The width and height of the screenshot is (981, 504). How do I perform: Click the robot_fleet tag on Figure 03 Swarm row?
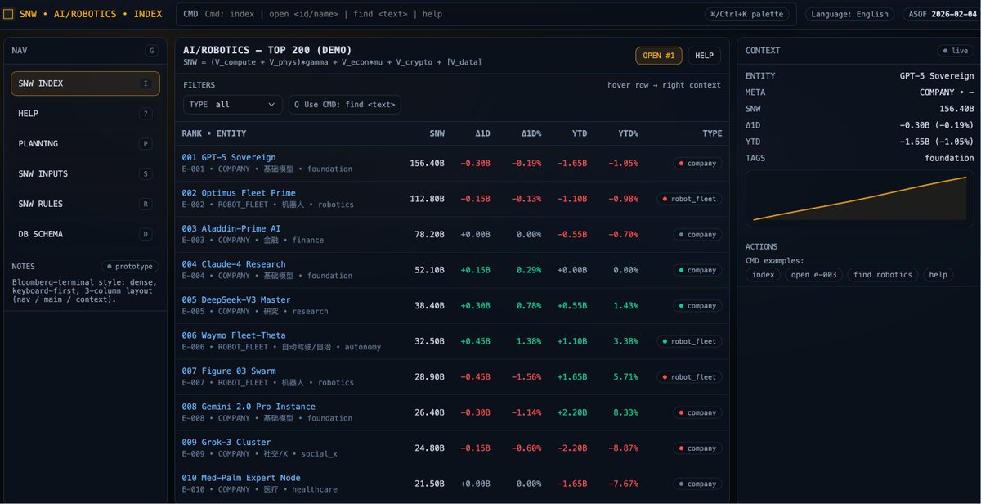pyautogui.click(x=690, y=377)
